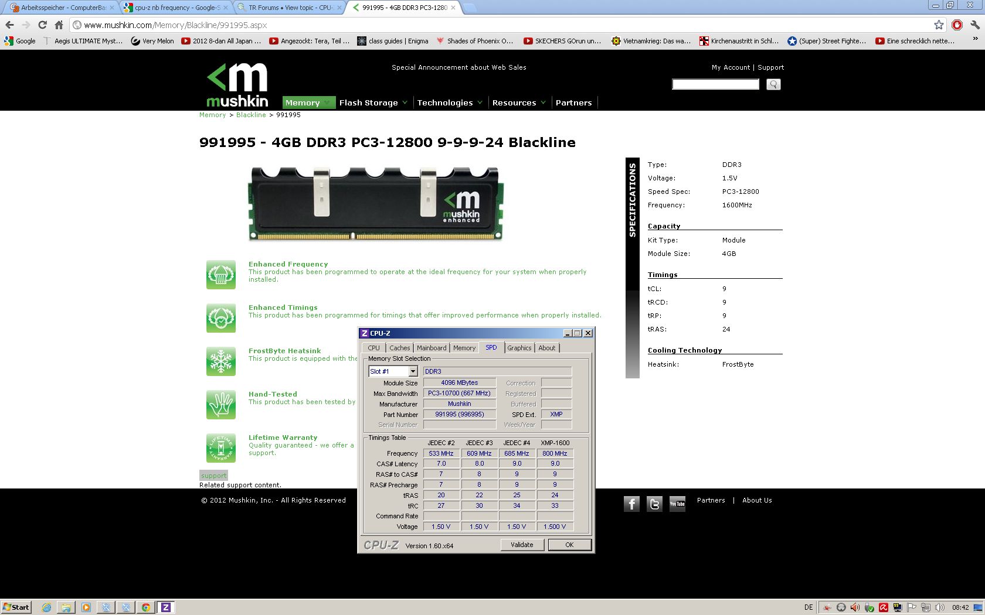Switch to the Caches tab in CPU-Z
Image resolution: width=985 pixels, height=615 pixels.
[400, 348]
